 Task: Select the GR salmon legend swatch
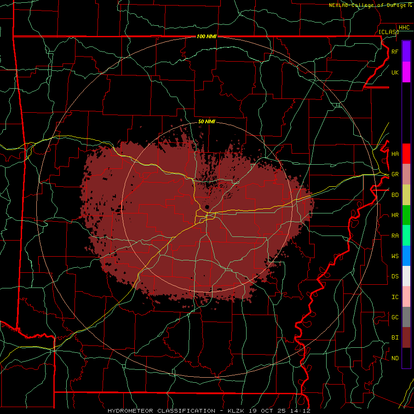[x=406, y=174]
